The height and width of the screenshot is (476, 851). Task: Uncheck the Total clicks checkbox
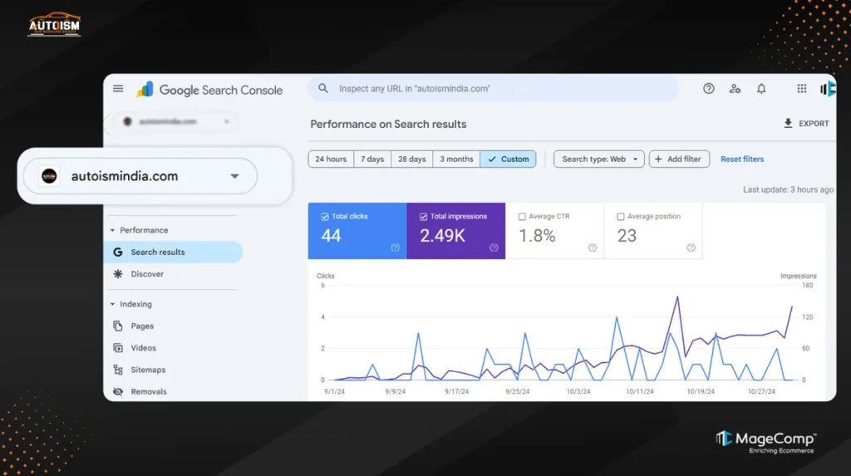[x=325, y=217]
